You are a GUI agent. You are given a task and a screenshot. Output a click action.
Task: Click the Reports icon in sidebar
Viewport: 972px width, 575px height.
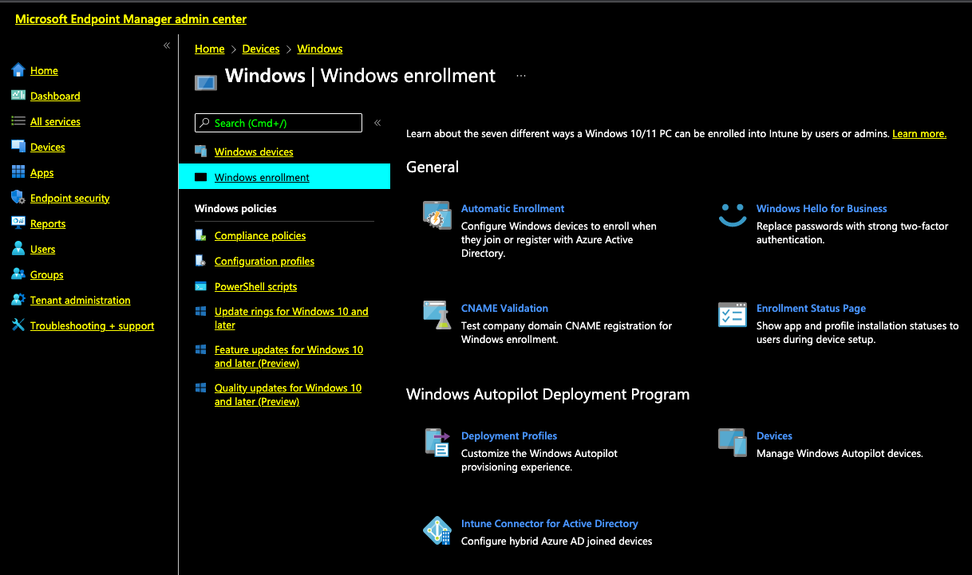[18, 223]
